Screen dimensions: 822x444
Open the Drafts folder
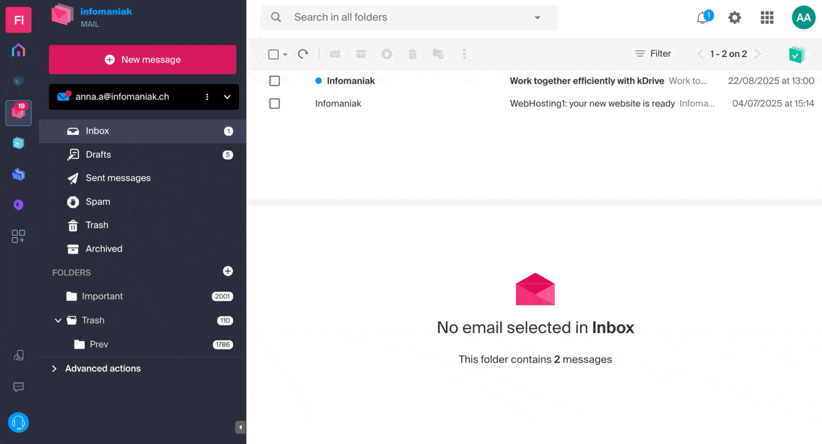(142, 155)
